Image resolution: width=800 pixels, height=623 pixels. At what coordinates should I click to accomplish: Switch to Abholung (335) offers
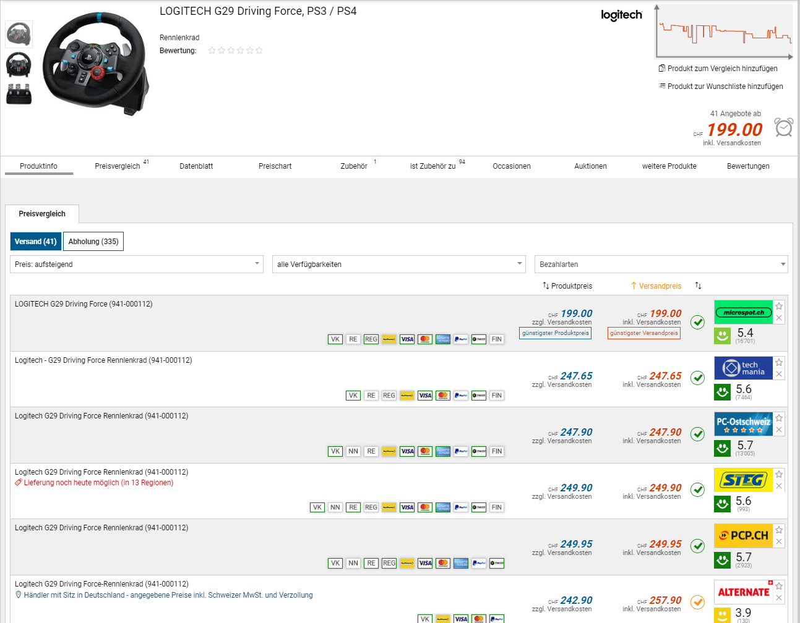click(93, 242)
